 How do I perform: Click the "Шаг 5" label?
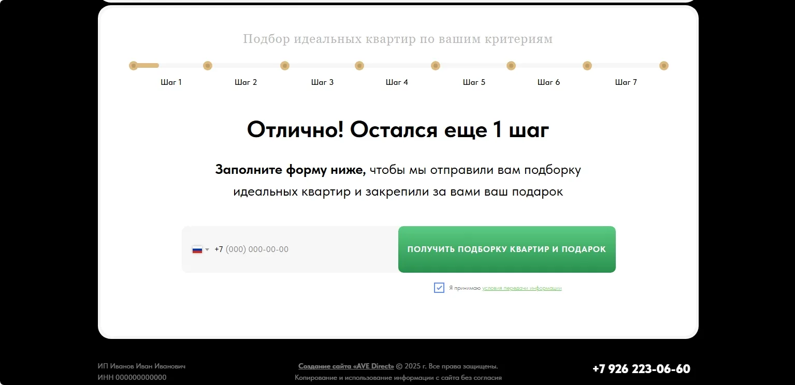tap(474, 82)
